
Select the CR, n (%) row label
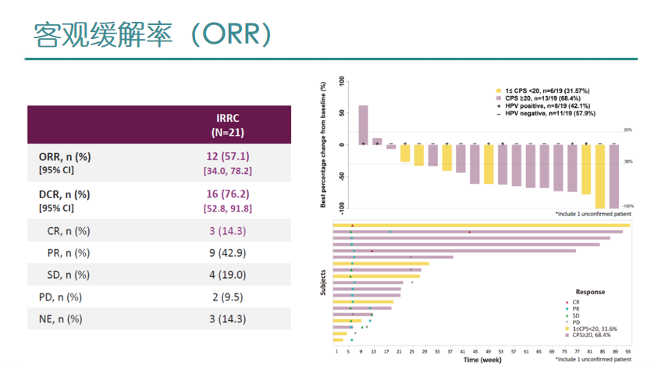[68, 231]
